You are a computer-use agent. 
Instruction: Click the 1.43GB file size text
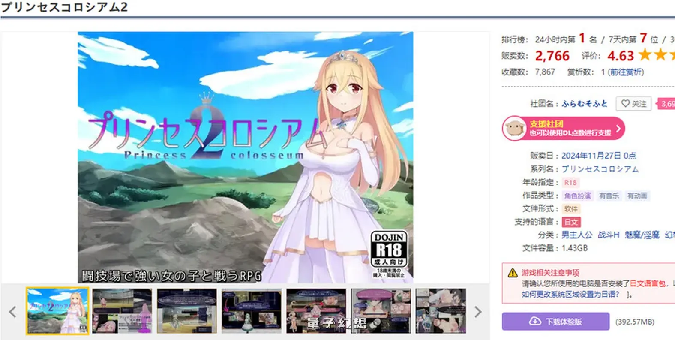click(x=574, y=248)
